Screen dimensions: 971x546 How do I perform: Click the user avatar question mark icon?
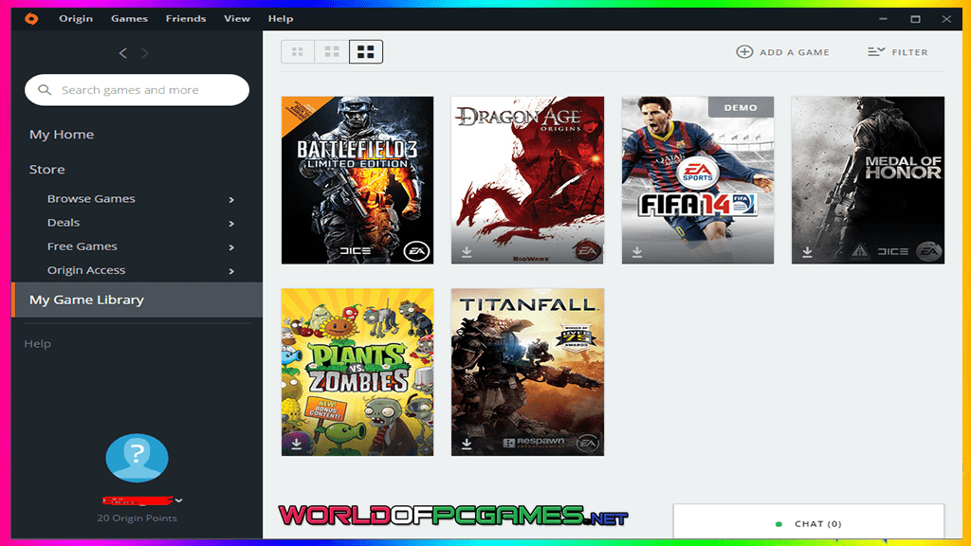[137, 458]
